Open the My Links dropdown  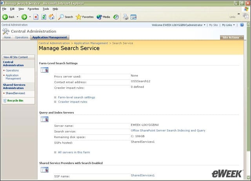coord(228,25)
